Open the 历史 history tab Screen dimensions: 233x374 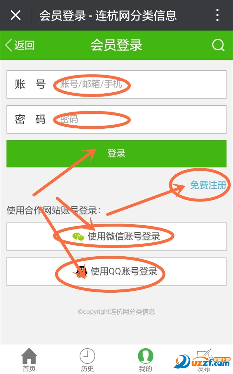tap(87, 360)
